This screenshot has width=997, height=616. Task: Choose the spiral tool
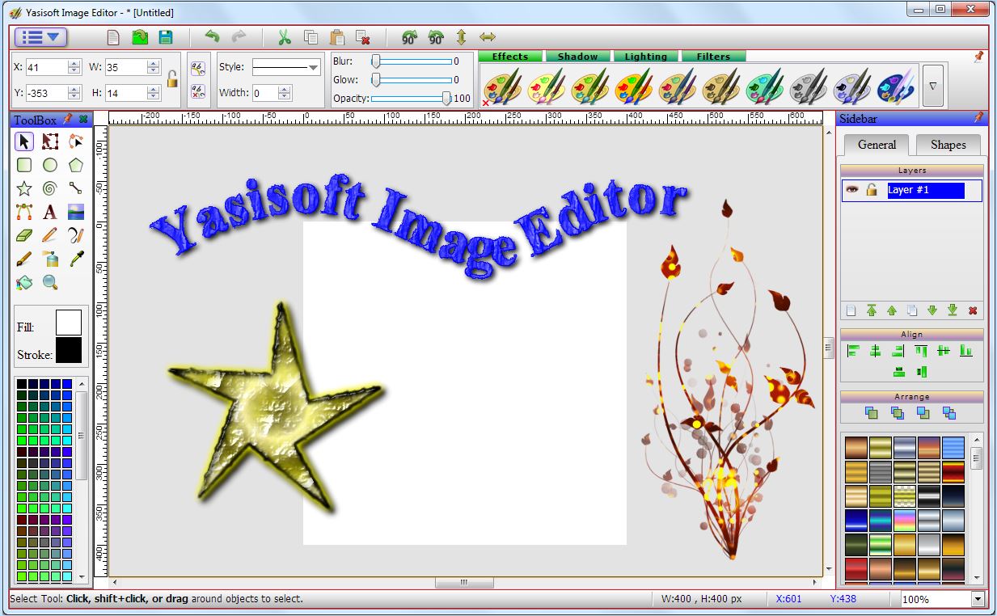[50, 188]
